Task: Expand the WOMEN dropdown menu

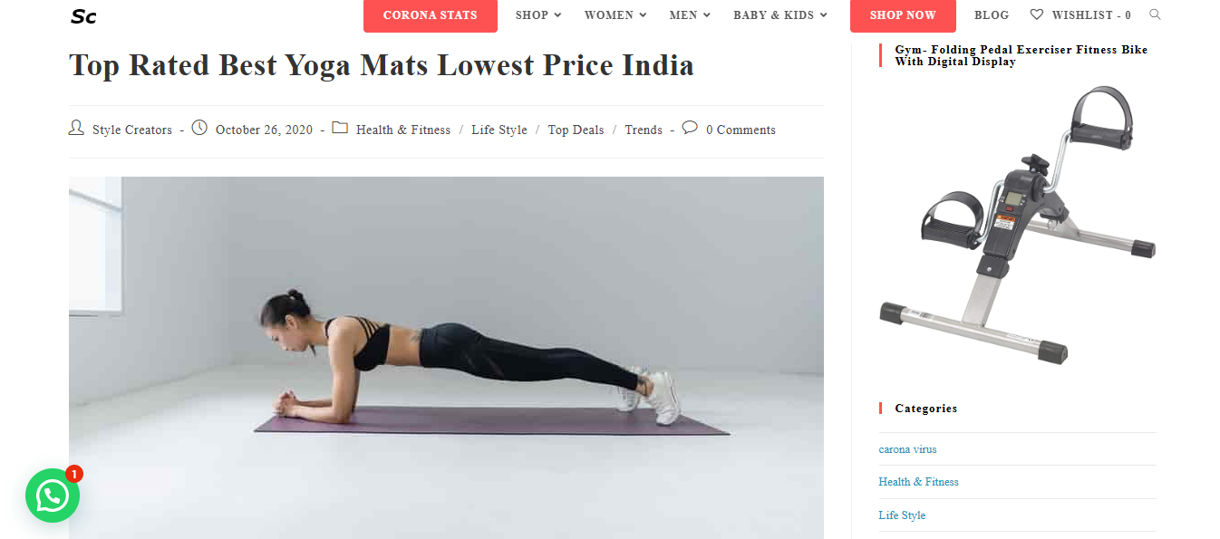Action: (615, 15)
